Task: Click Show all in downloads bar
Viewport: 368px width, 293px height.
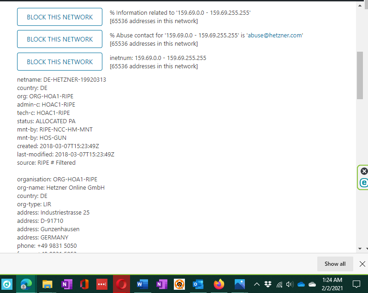Action: (335, 264)
